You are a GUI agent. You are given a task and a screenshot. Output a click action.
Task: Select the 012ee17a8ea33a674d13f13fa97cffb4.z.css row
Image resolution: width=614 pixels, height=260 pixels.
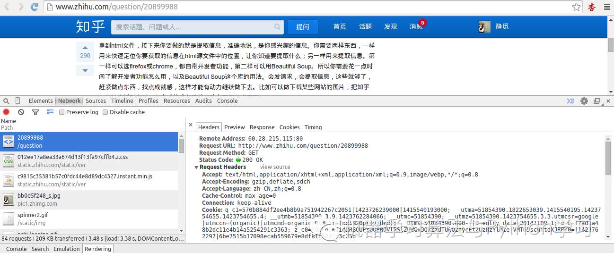[89, 161]
